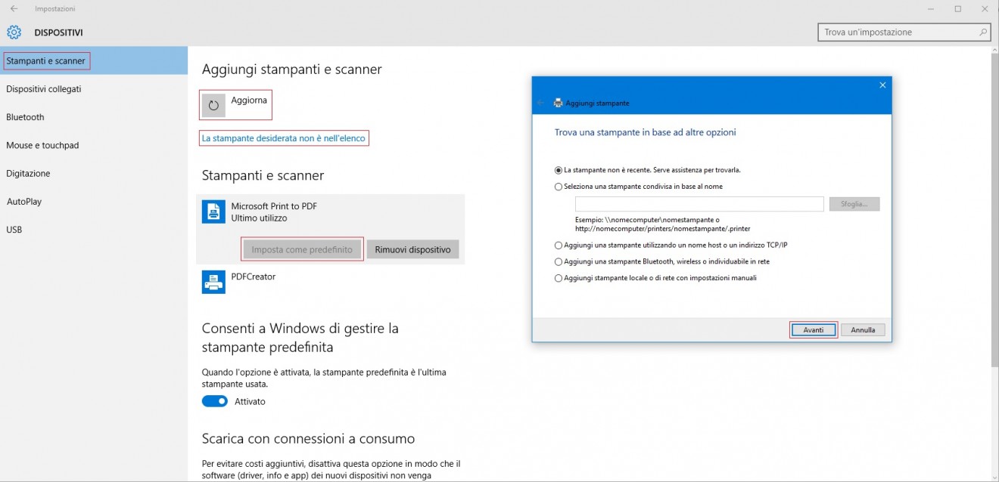This screenshot has width=999, height=482.
Task: Click the Dispositivi gear icon
Action: tap(14, 32)
